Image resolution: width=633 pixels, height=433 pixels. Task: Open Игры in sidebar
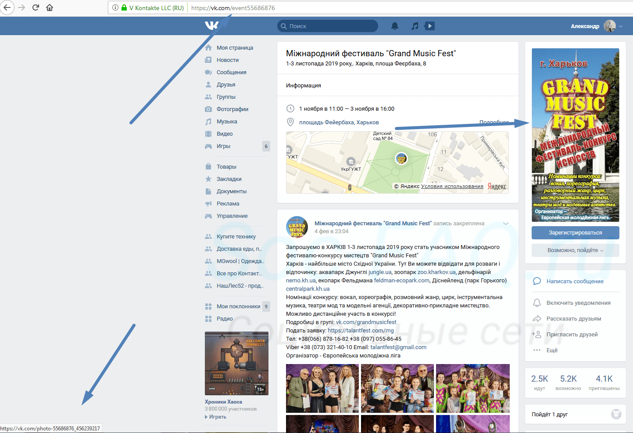point(223,146)
